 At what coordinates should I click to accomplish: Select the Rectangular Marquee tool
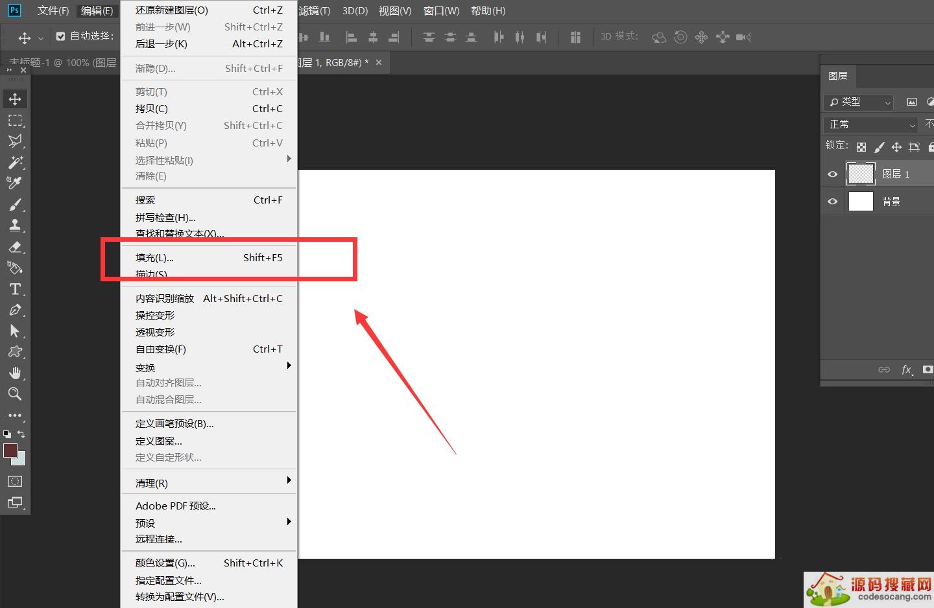coord(15,121)
